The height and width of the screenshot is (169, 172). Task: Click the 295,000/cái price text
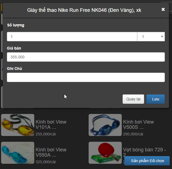coord(133,134)
